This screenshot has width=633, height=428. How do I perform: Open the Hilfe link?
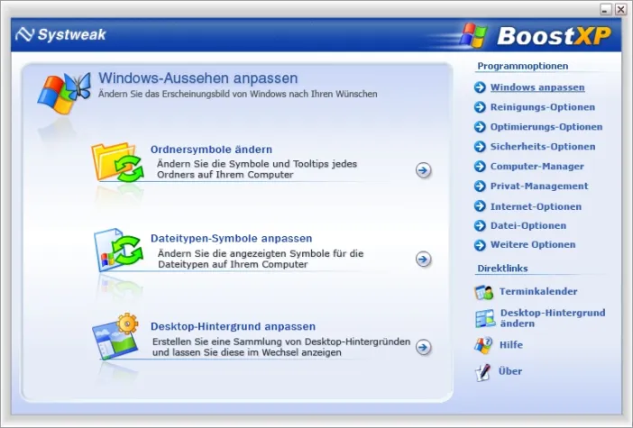(x=511, y=345)
